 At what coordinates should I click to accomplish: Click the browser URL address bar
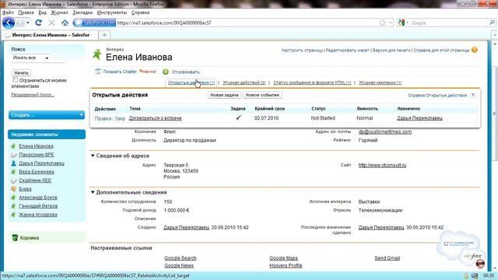247,23
